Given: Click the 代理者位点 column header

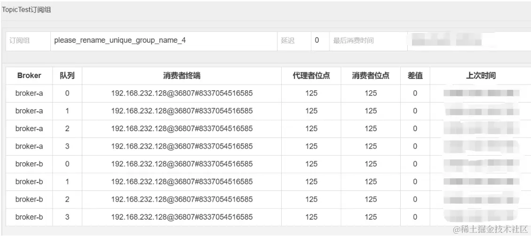Looking at the screenshot, I should click(x=311, y=76).
